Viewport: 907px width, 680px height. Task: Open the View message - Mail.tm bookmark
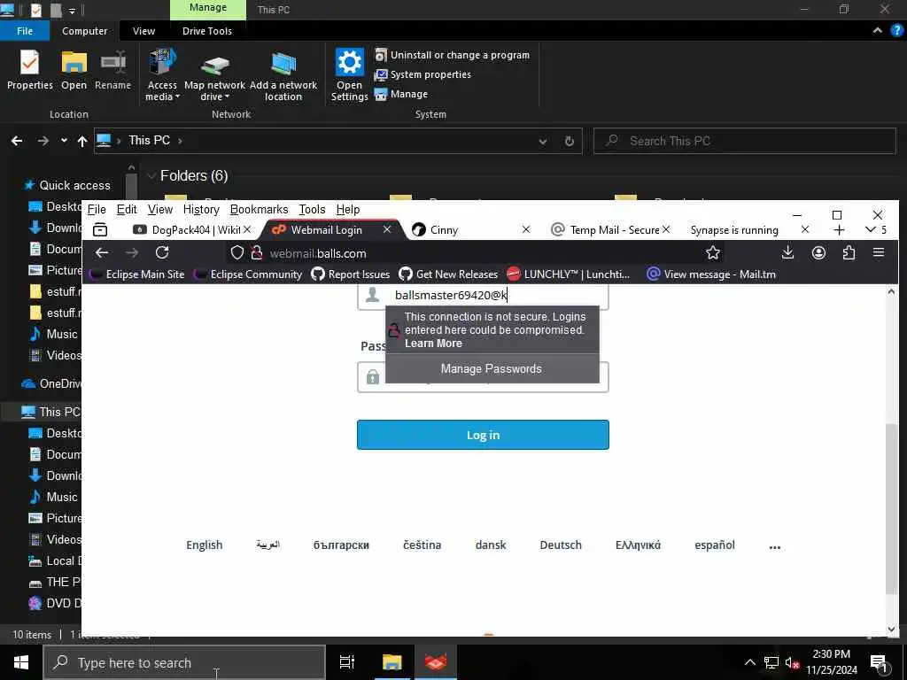(711, 274)
